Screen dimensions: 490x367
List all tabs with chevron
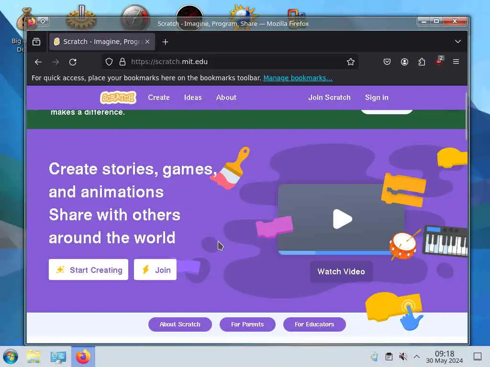coord(458,42)
